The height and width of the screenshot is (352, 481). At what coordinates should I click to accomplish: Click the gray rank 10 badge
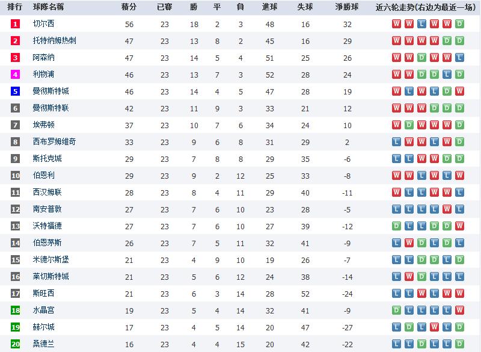[16, 176]
